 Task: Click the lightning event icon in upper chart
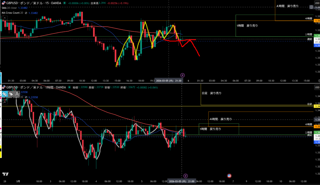click(x=183, y=75)
